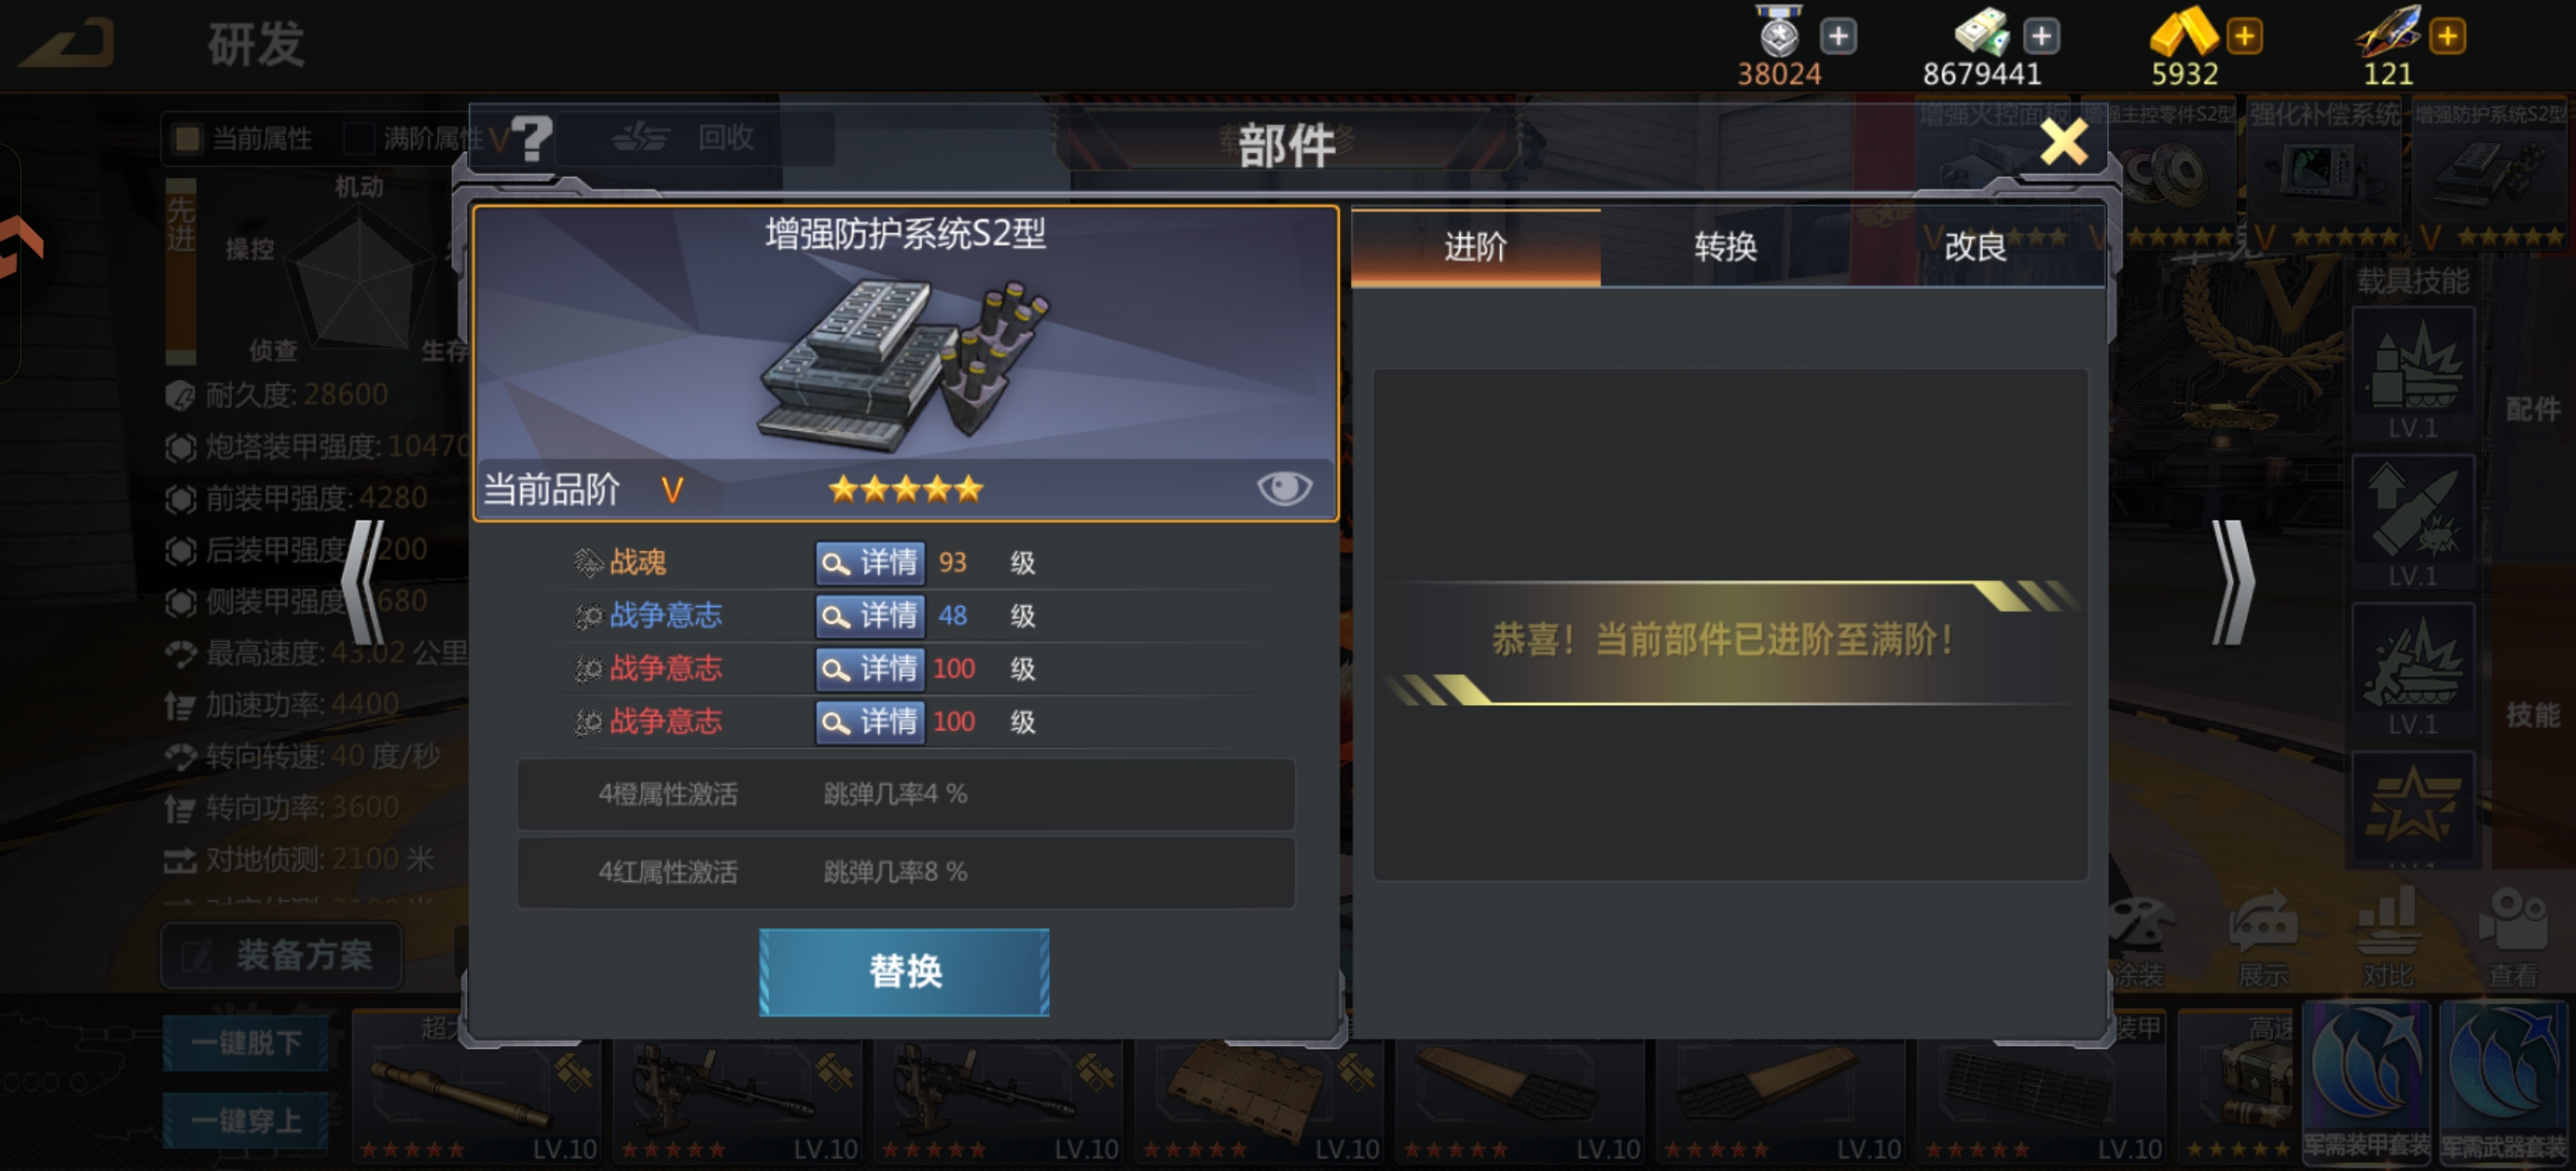Click the plus icon beside medals 38024
This screenshot has width=2576, height=1171.
click(1837, 36)
